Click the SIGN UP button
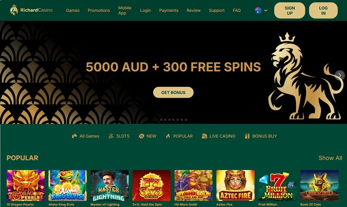Screen dimensions: 347x207 click(x=290, y=10)
